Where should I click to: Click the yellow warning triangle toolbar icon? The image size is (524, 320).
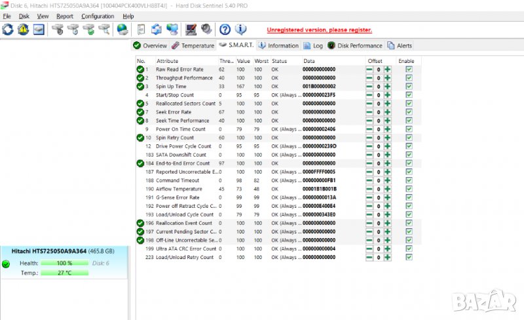tap(24, 30)
